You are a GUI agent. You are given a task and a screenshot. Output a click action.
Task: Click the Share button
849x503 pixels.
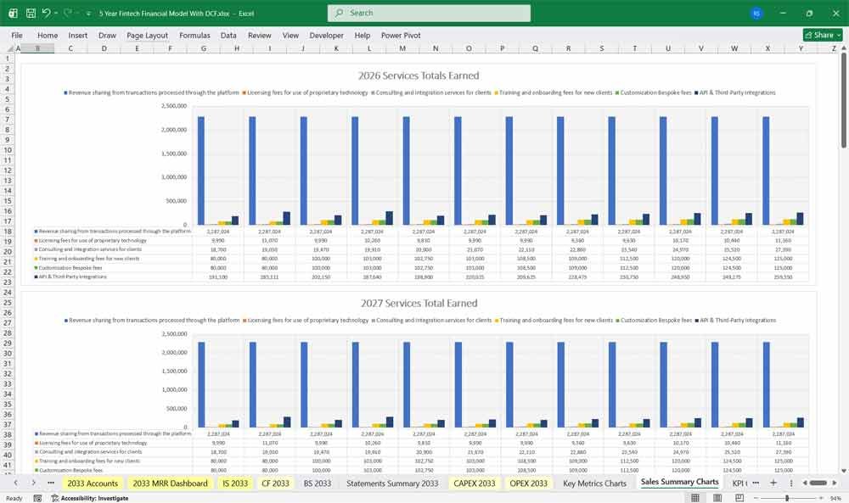tap(823, 35)
